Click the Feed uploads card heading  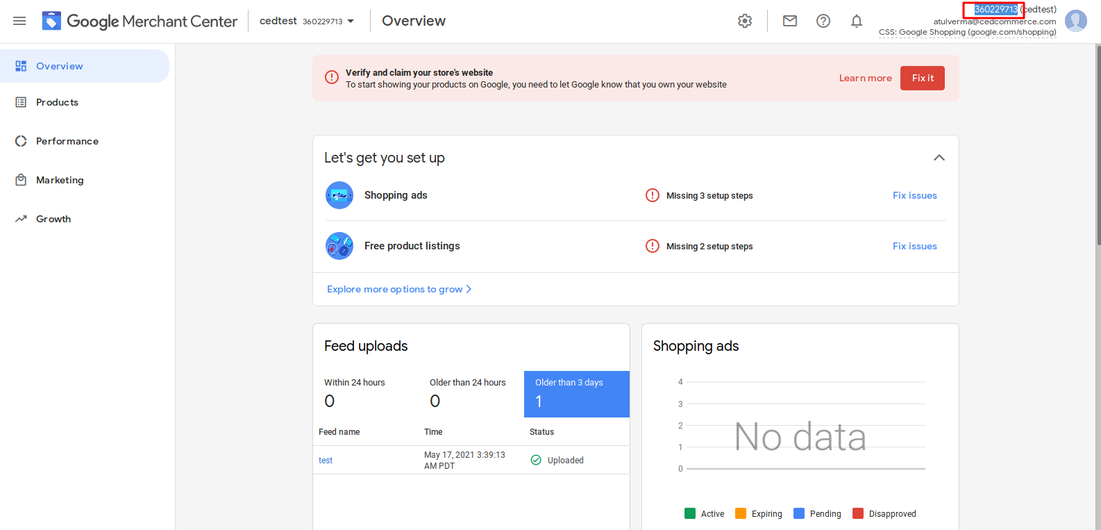(x=366, y=346)
